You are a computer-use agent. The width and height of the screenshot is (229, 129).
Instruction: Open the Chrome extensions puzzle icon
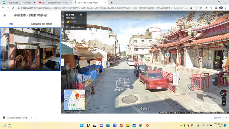click(x=207, y=8)
